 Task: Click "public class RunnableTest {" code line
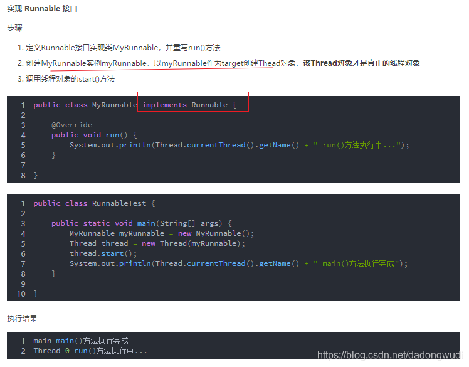tap(94, 203)
